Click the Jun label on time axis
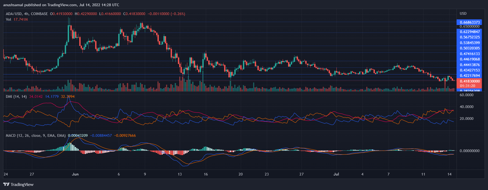488x190 pixels. 75,174
